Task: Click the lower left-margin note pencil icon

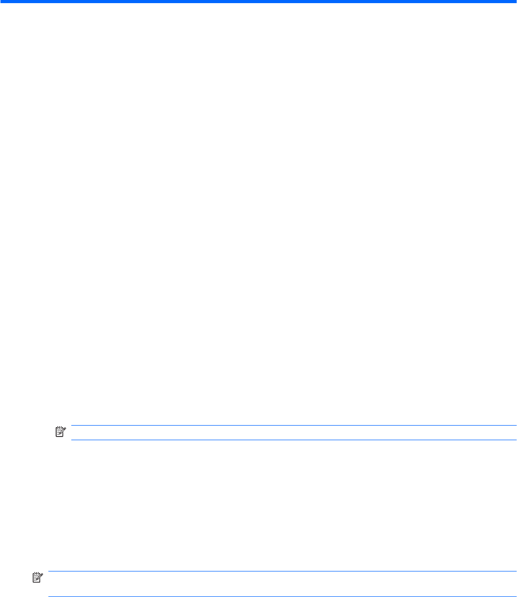Action: tap(37, 577)
